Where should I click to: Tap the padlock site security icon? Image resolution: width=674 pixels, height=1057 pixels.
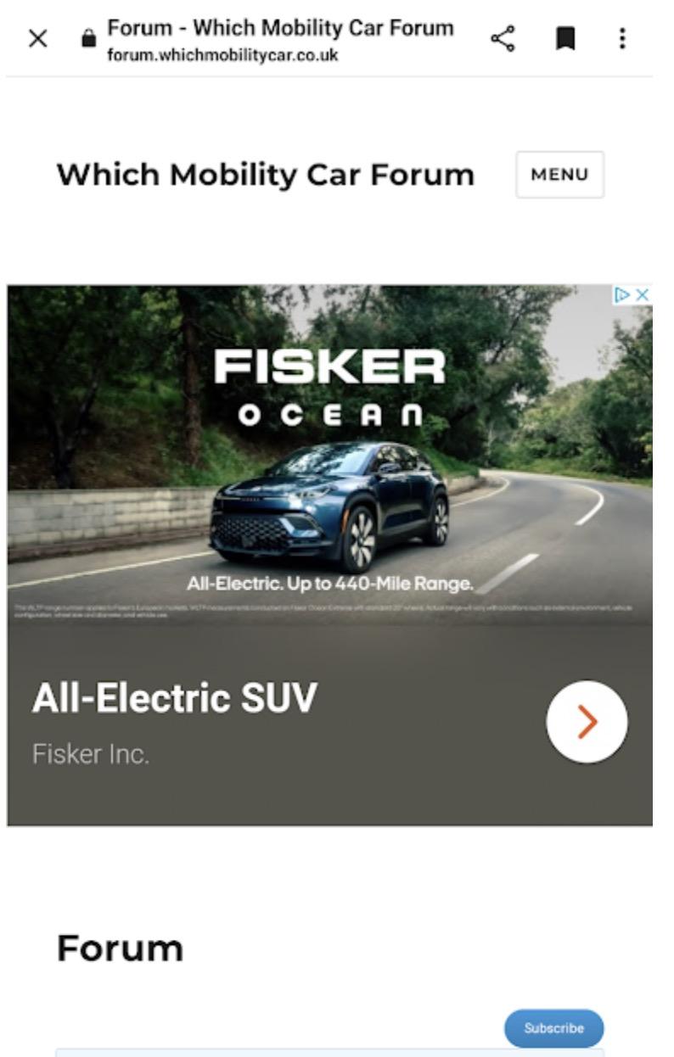click(x=88, y=39)
